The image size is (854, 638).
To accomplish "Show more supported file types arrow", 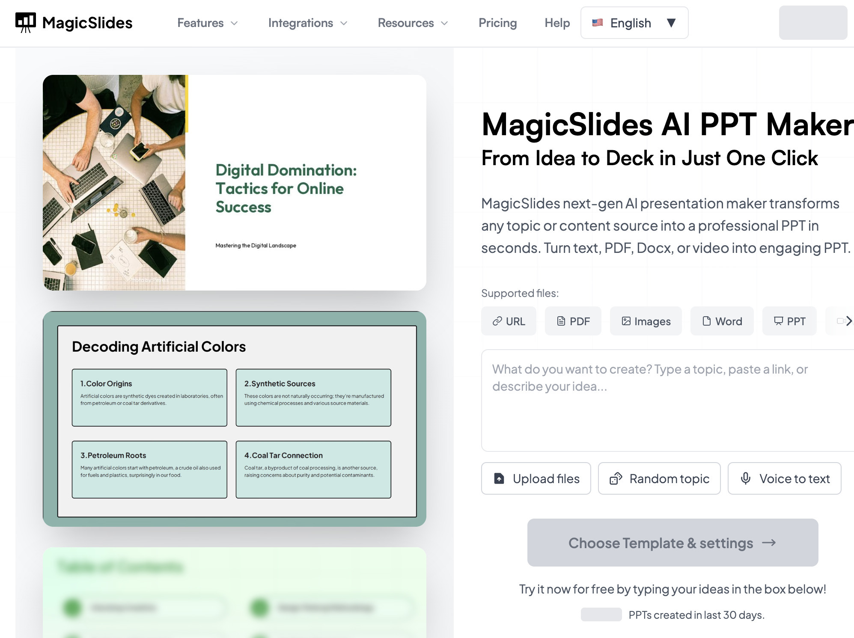I will (x=848, y=321).
